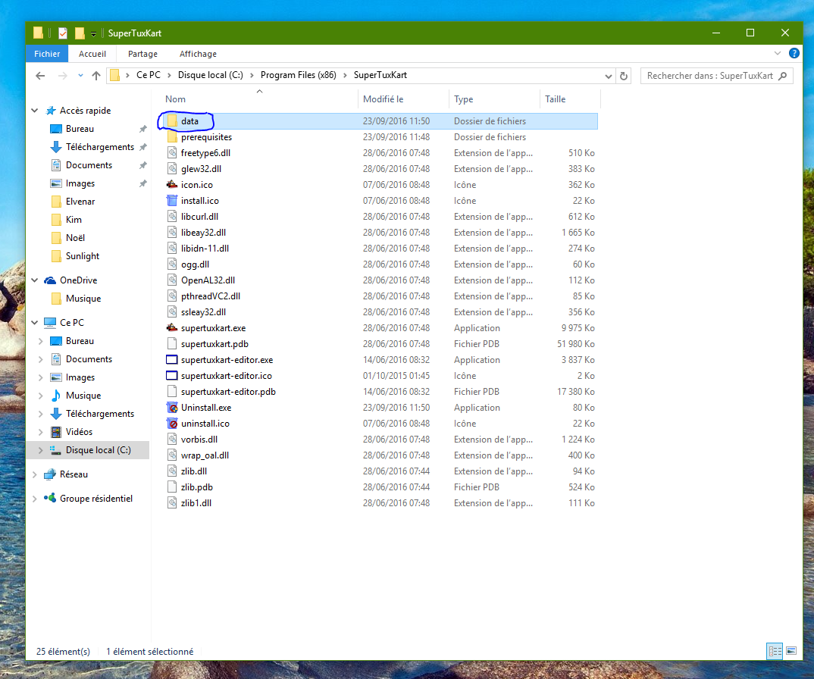The width and height of the screenshot is (814, 679).
Task: Sort by the Modifié le column header
Action: pyautogui.click(x=383, y=99)
